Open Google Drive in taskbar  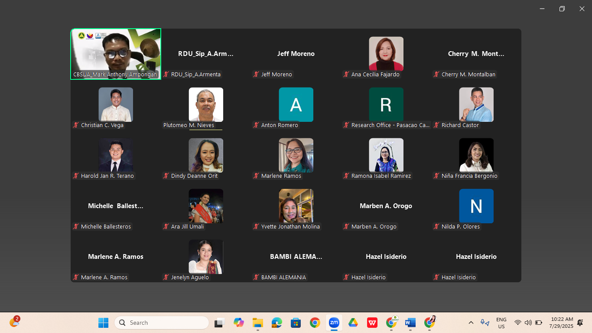pyautogui.click(x=353, y=323)
